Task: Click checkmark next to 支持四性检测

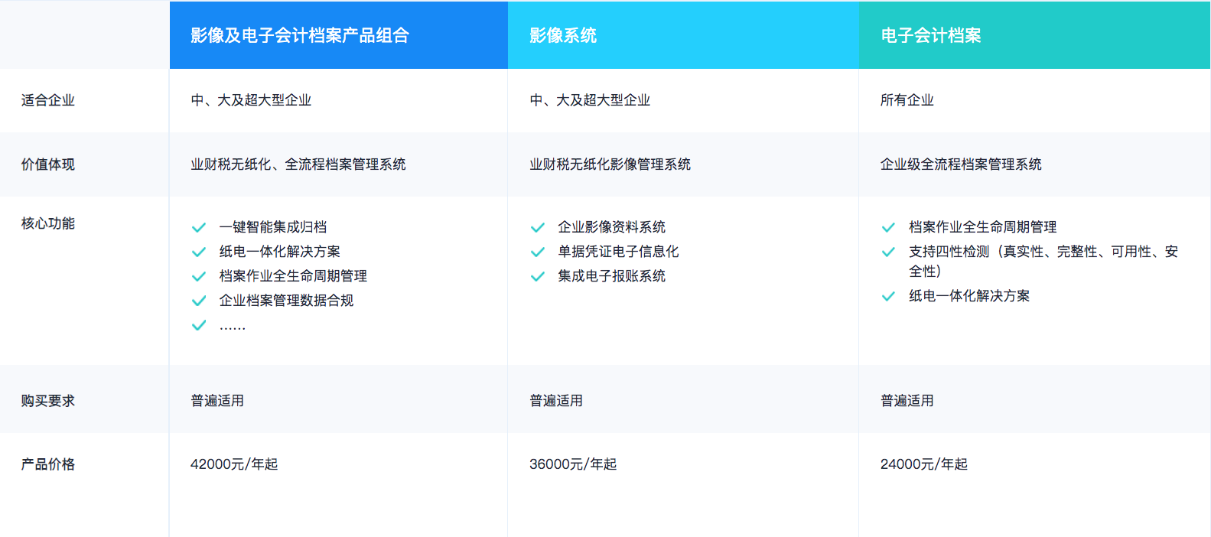Action: pos(888,252)
